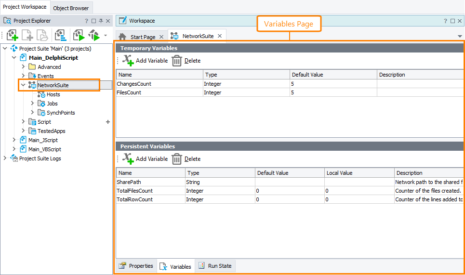The image size is (465, 275).
Task: Click the Run Project toolbar icon
Action: [x=79, y=35]
